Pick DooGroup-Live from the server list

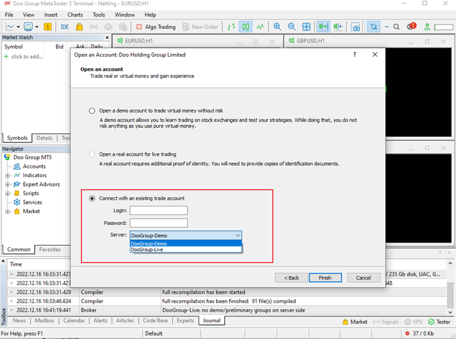coord(147,250)
